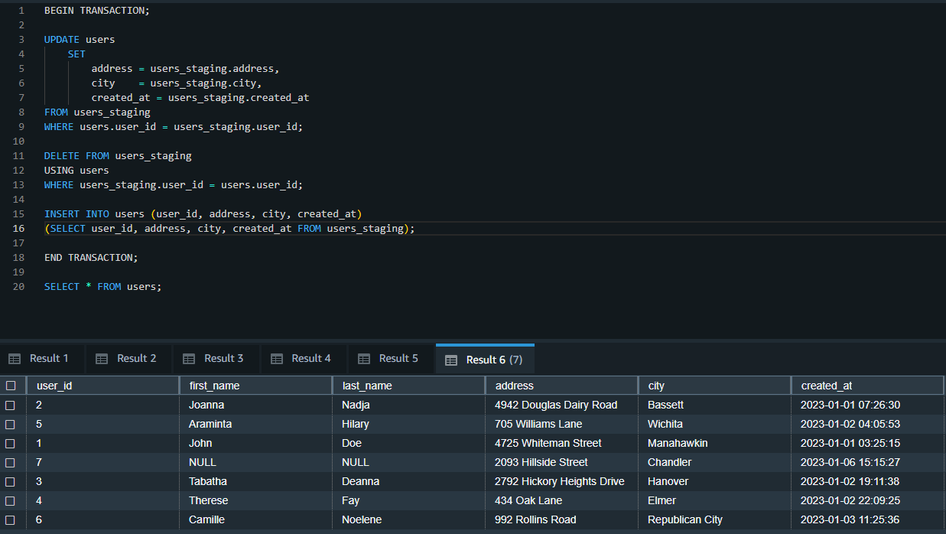Viewport: 946px width, 534px height.
Task: Check the row checkbox for Joanna Nadja
Action: click(11, 405)
